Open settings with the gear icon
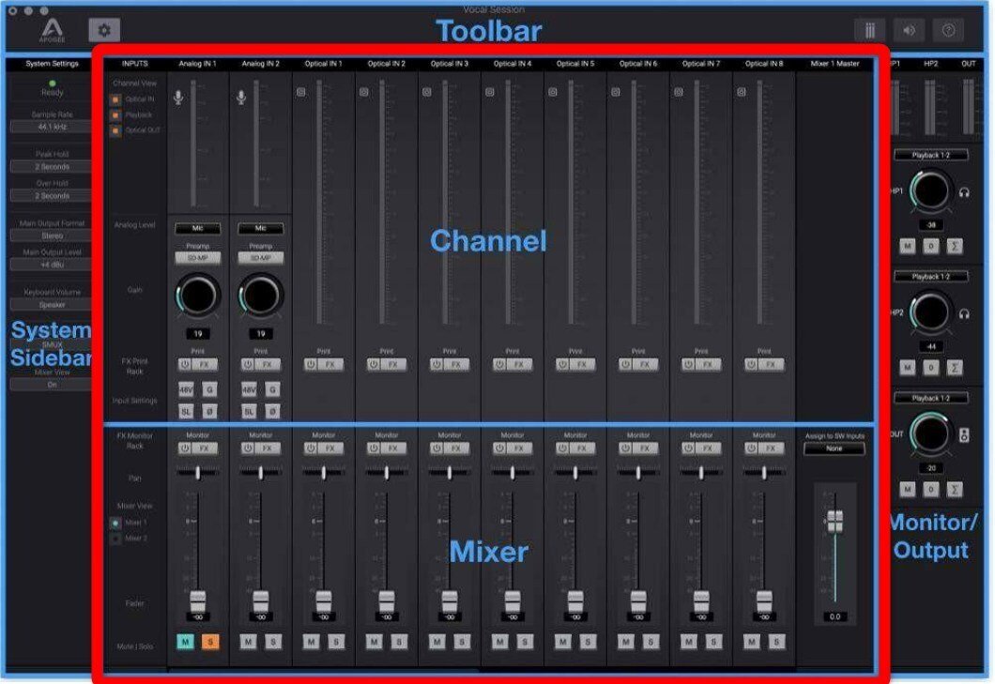Screen dimensions: 995x684 105,28
